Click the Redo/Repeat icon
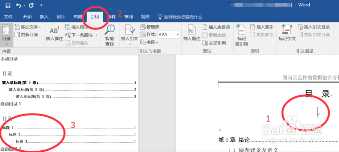The image size is (339, 152). coord(31,5)
